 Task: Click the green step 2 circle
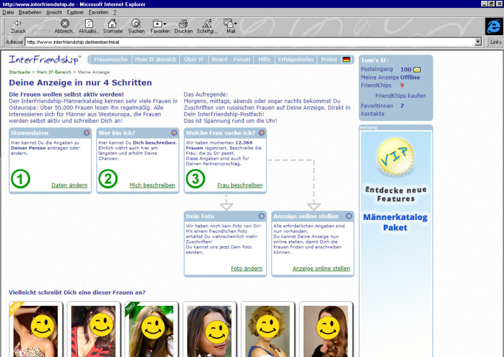click(x=108, y=178)
